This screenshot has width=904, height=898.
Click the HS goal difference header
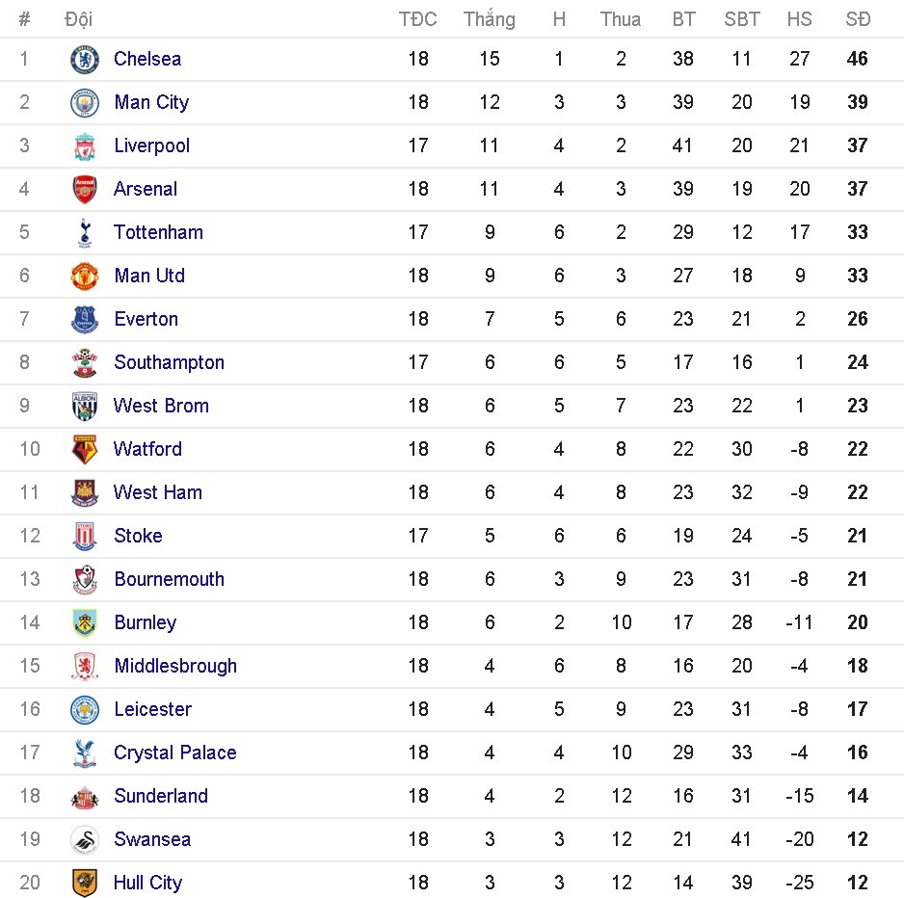click(x=799, y=19)
